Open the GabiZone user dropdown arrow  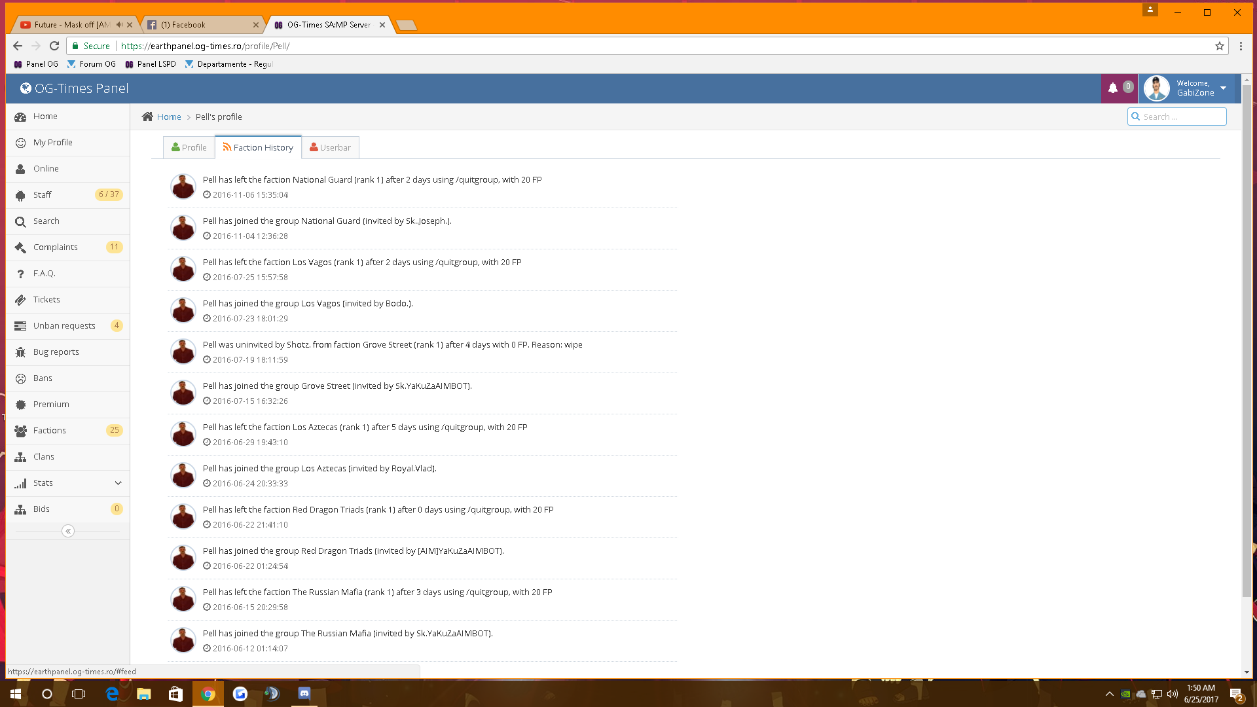[x=1223, y=88]
